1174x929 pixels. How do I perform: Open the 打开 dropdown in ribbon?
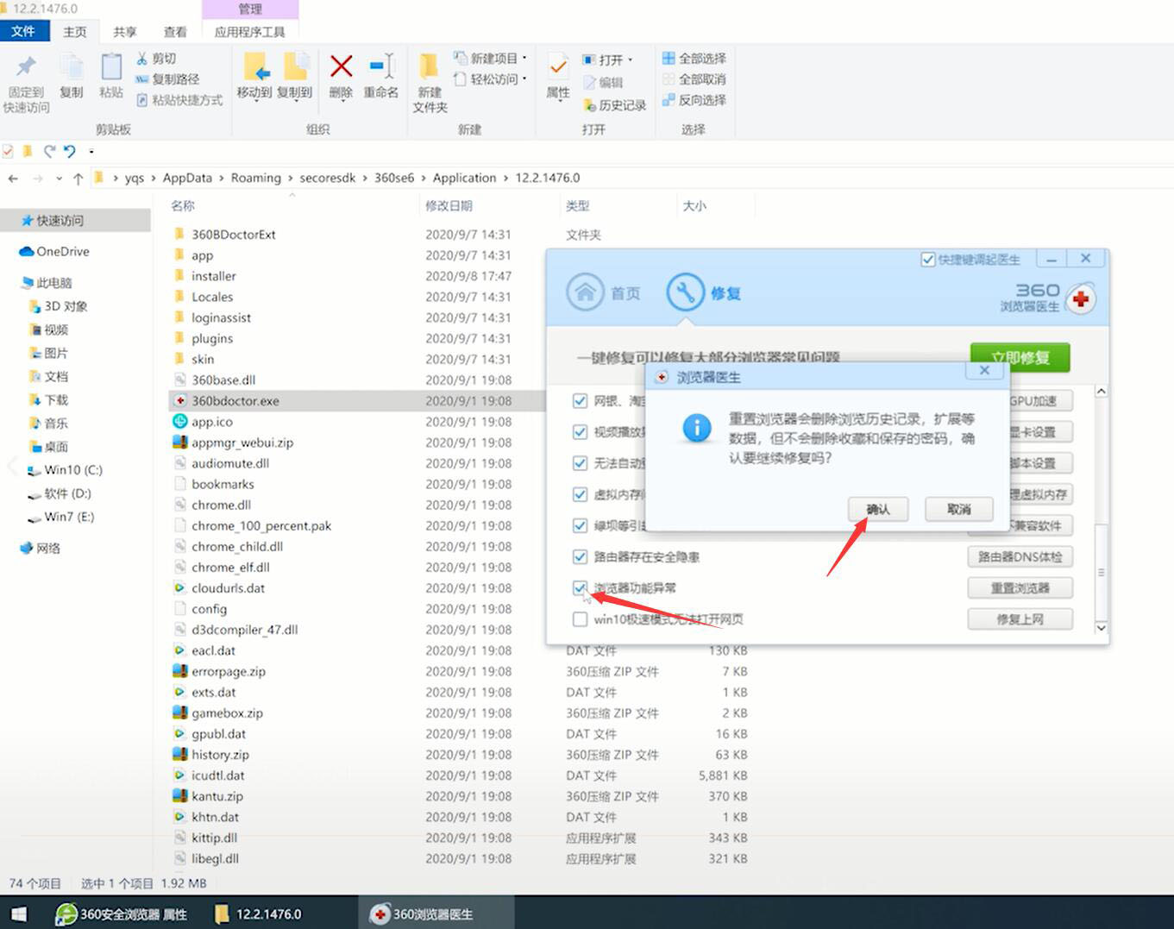(x=607, y=60)
